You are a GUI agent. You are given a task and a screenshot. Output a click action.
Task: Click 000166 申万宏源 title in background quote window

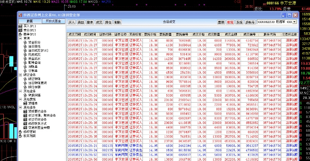(281, 3)
